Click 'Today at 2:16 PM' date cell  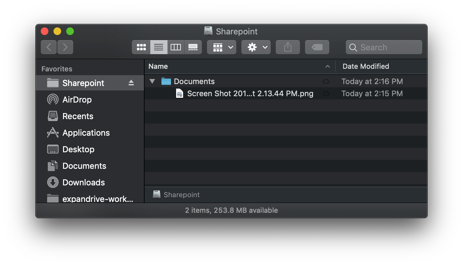pos(372,81)
